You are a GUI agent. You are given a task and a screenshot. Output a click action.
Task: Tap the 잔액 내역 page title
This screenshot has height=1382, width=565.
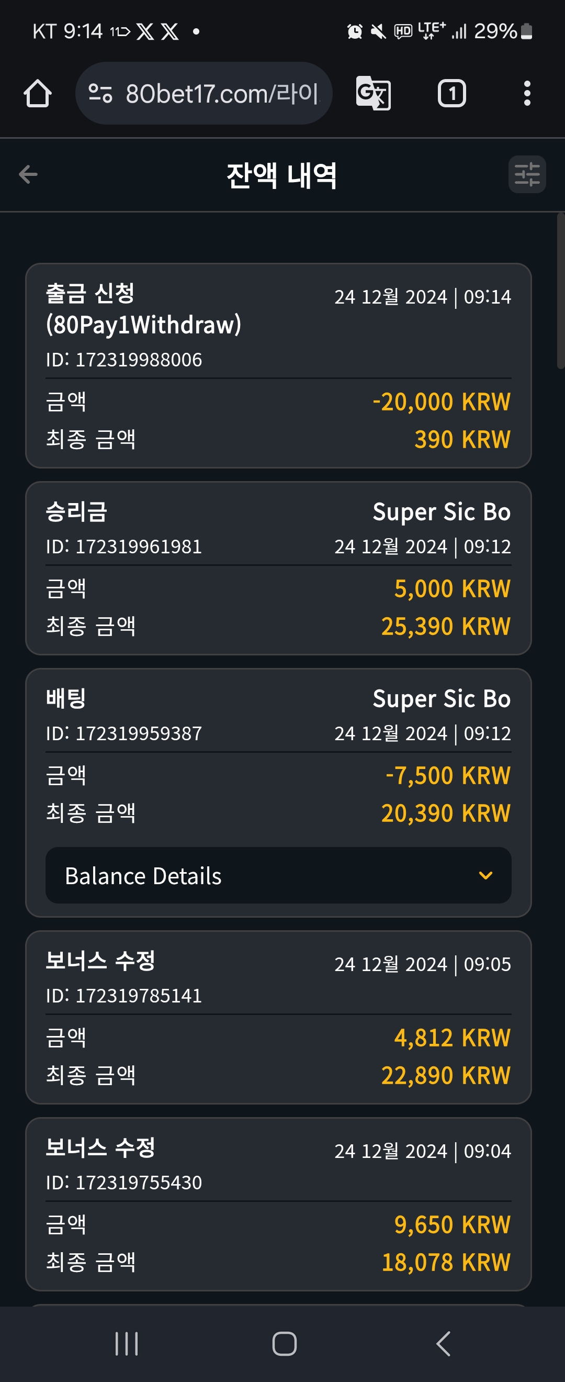click(x=282, y=175)
